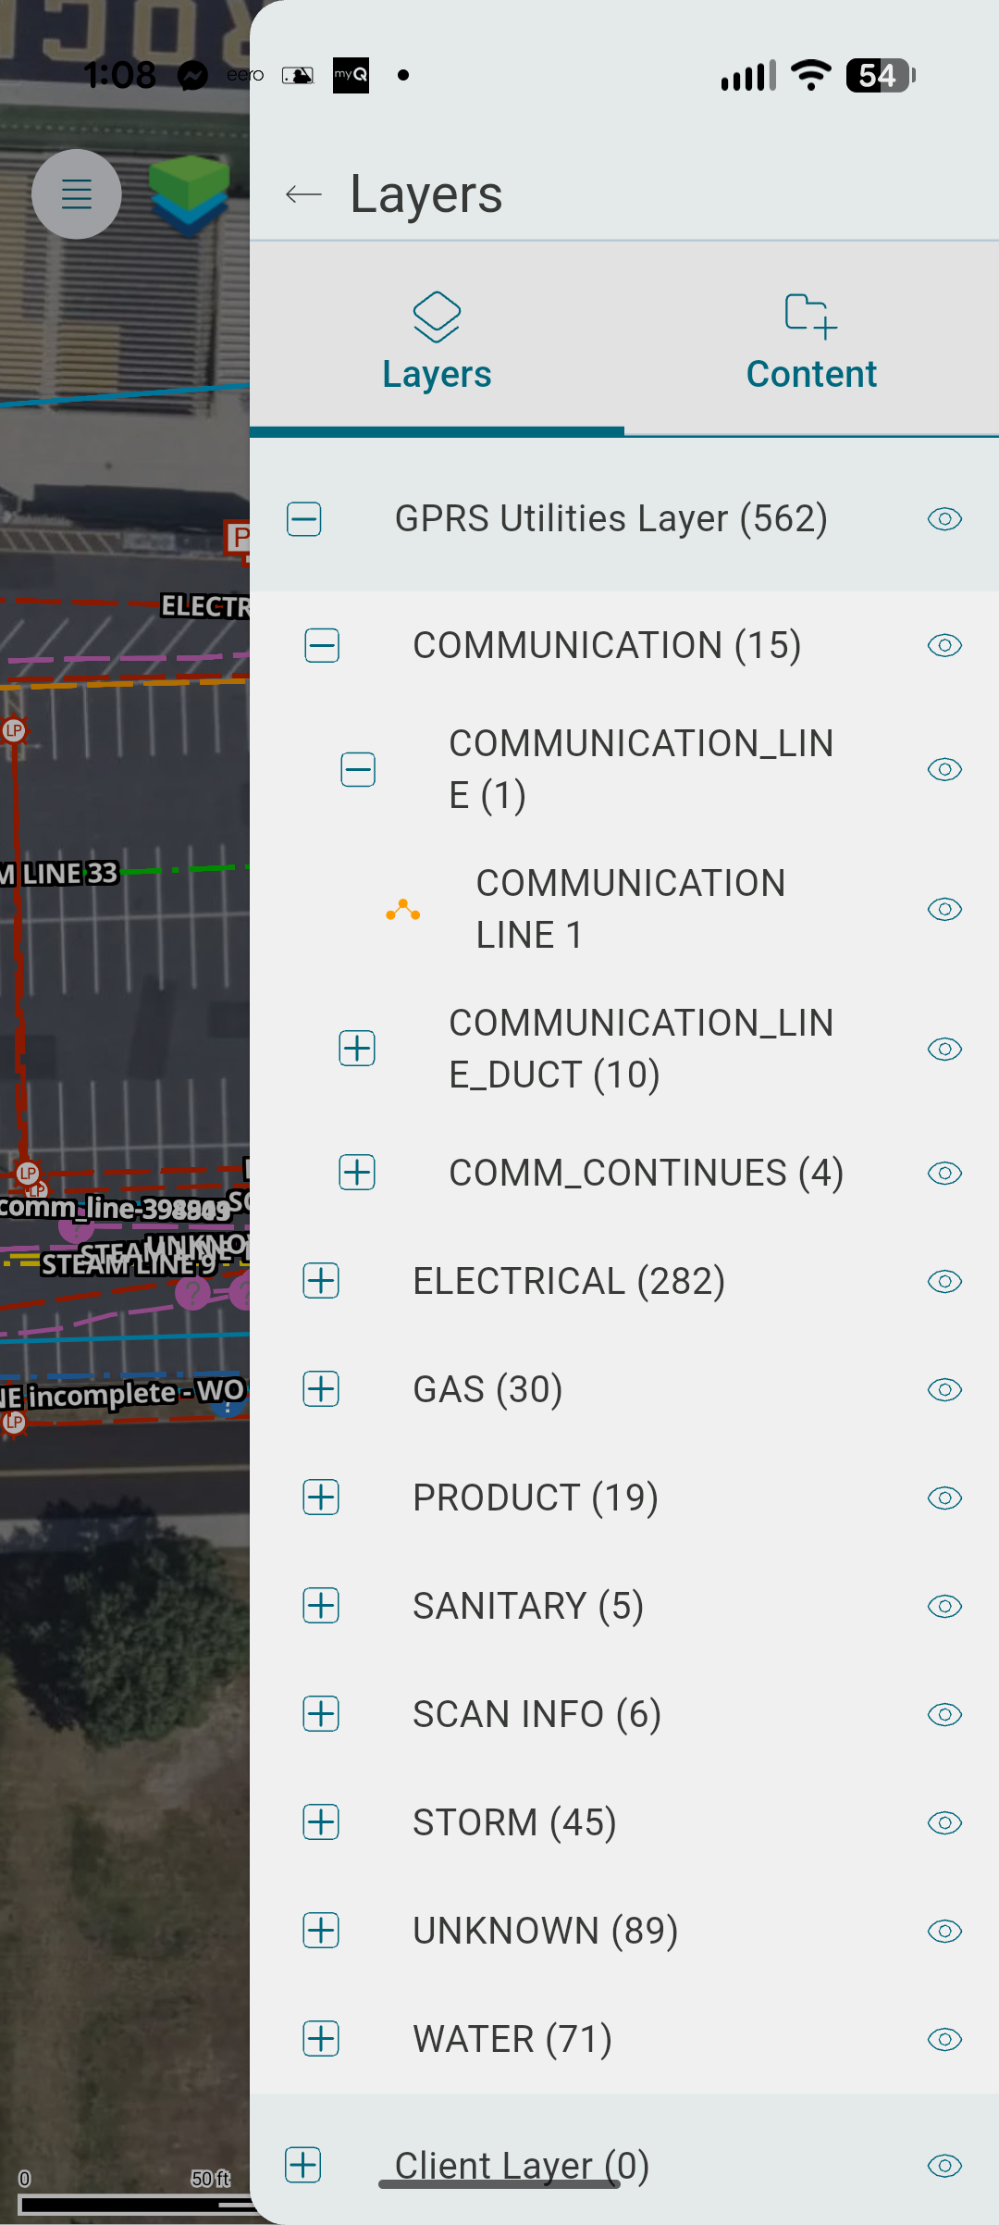Toggle visibility of UNKNOWN (89)
Viewport: 999px width, 2225px height.
(944, 1931)
